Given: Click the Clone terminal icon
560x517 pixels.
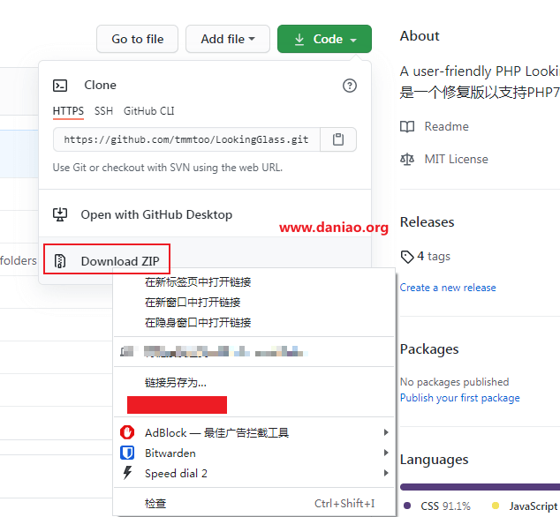Looking at the screenshot, I should [x=60, y=86].
